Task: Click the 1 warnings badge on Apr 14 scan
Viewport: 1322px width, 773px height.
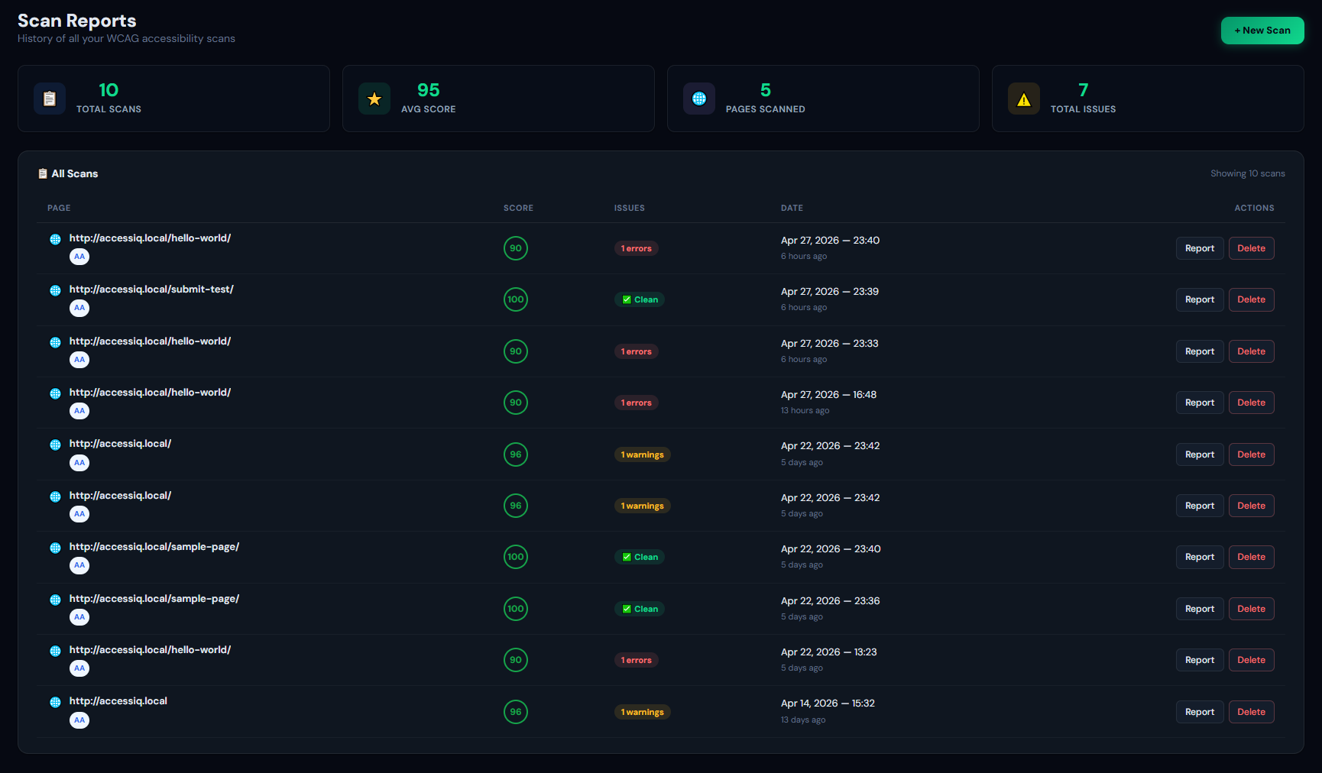Action: click(x=643, y=712)
